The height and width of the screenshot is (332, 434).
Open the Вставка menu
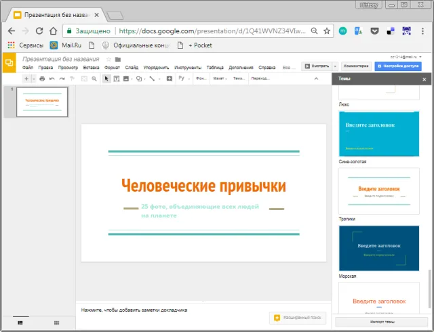91,68
